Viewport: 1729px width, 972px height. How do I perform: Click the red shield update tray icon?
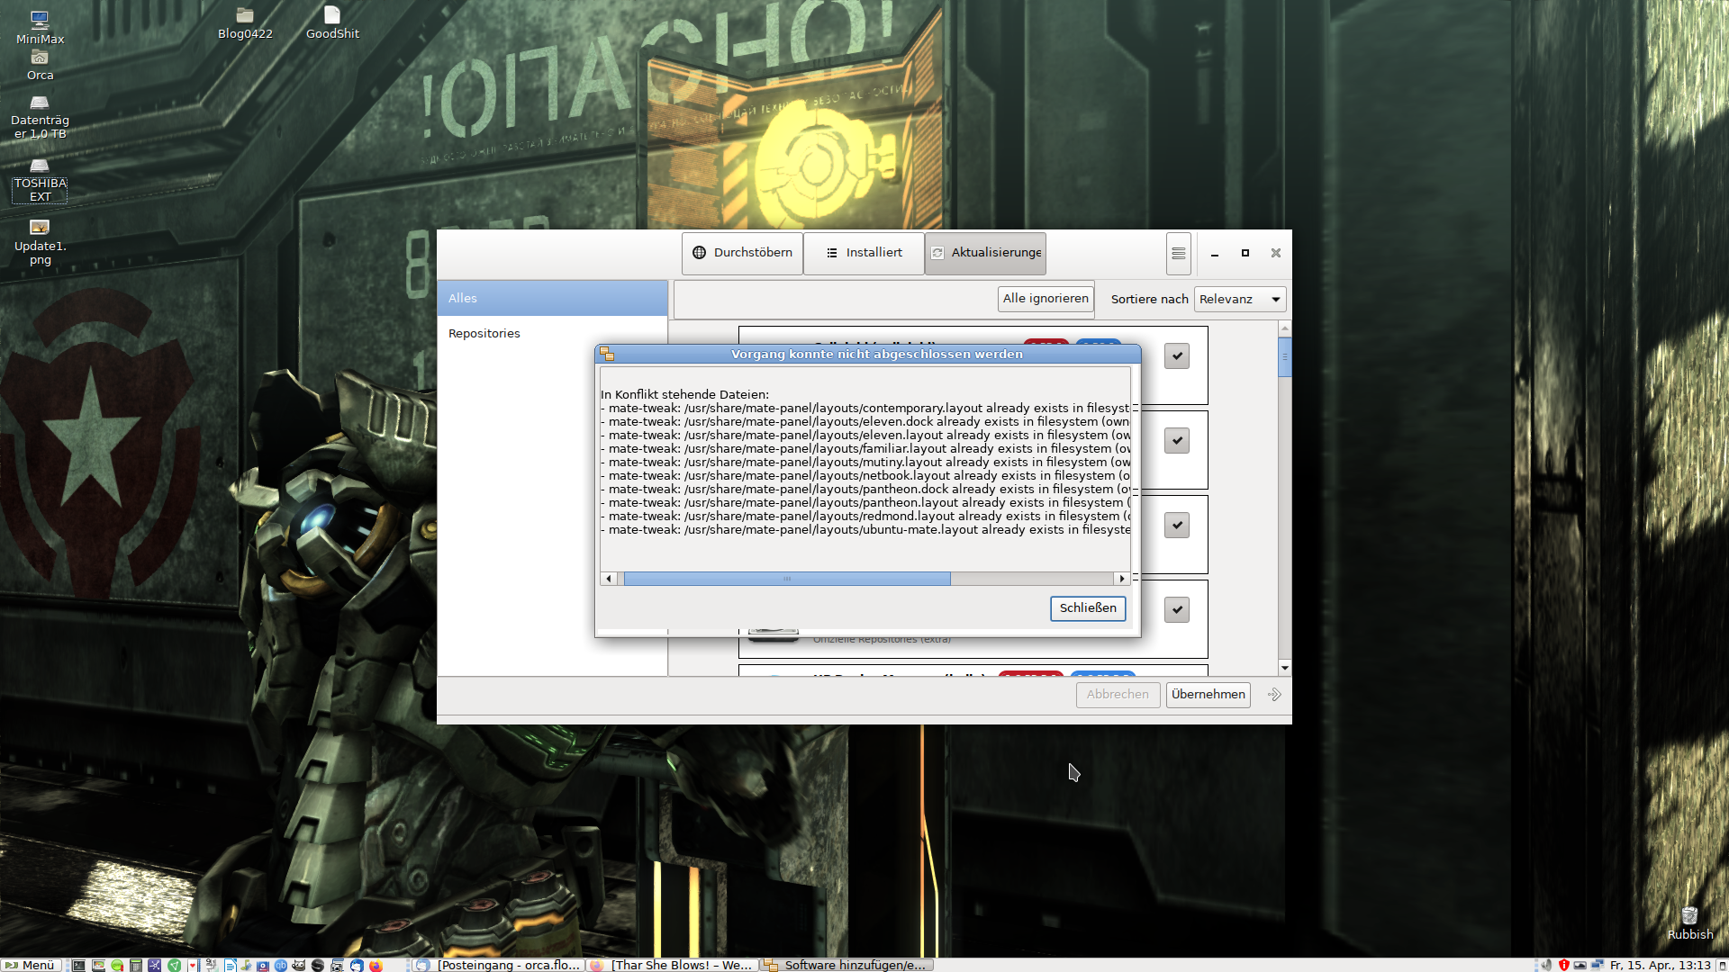[1564, 965]
